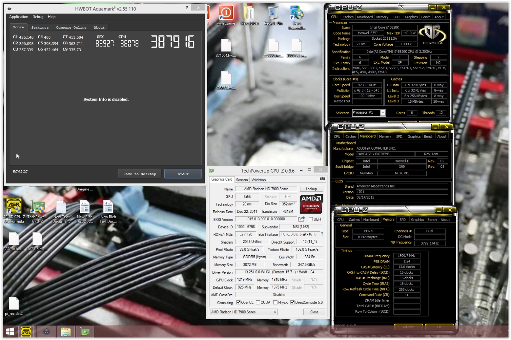Click the Validate button in CPU-Z
Image resolution: width=511 pixels, height=340 pixels.
[x=408, y=327]
